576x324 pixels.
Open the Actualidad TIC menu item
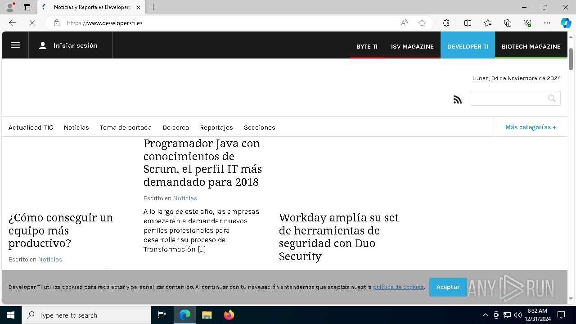click(31, 127)
